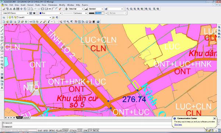Open Layer Properties Manager icon
The image size is (221, 133).
click(x=4, y=17)
